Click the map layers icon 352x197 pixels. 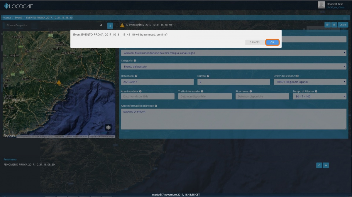pos(108,127)
